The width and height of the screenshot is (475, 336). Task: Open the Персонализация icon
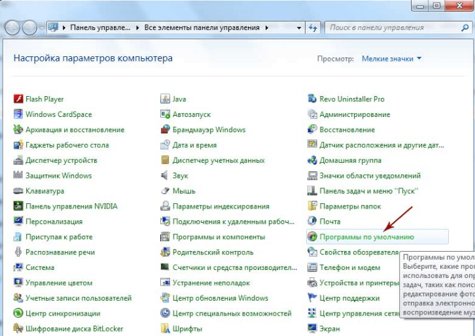(x=18, y=222)
